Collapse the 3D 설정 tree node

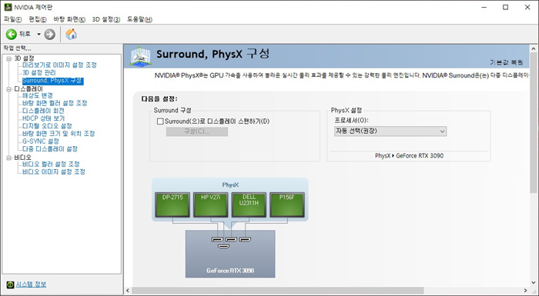tap(9, 58)
